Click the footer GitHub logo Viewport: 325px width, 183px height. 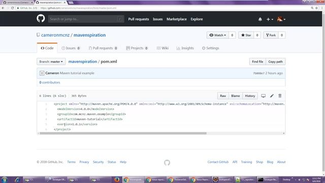(167, 163)
